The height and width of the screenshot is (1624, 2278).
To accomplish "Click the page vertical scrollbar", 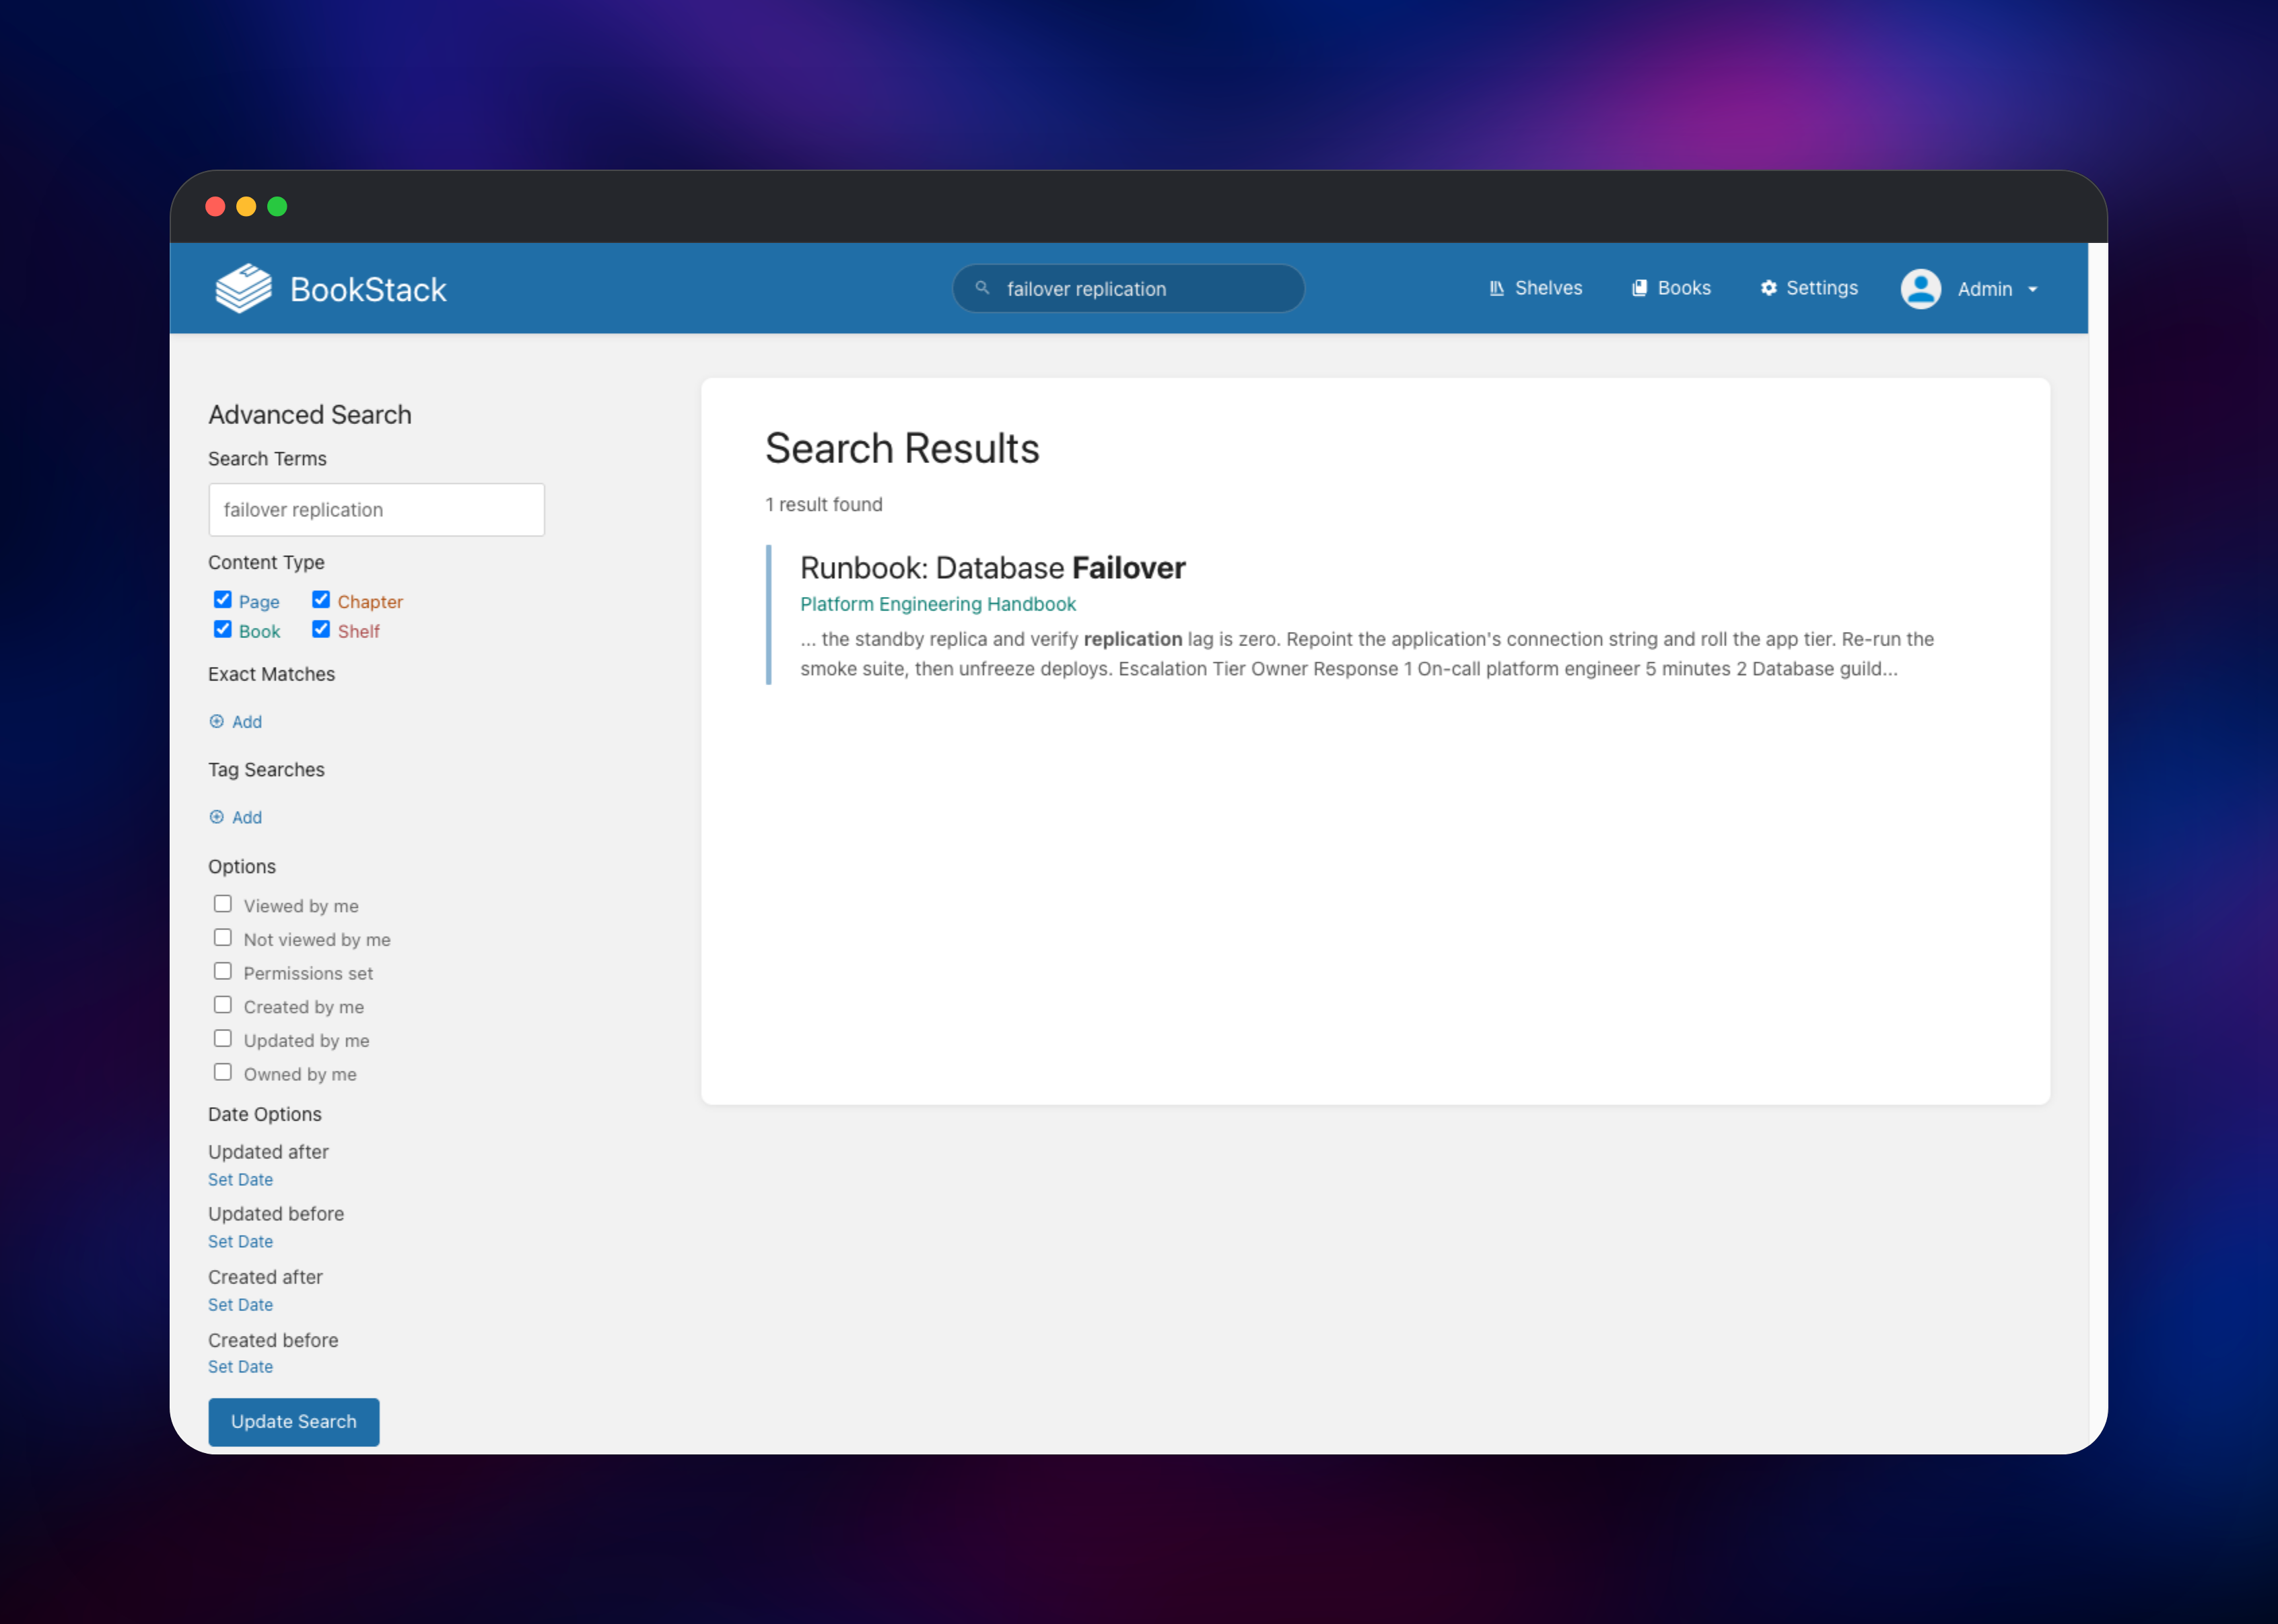I will (2097, 848).
